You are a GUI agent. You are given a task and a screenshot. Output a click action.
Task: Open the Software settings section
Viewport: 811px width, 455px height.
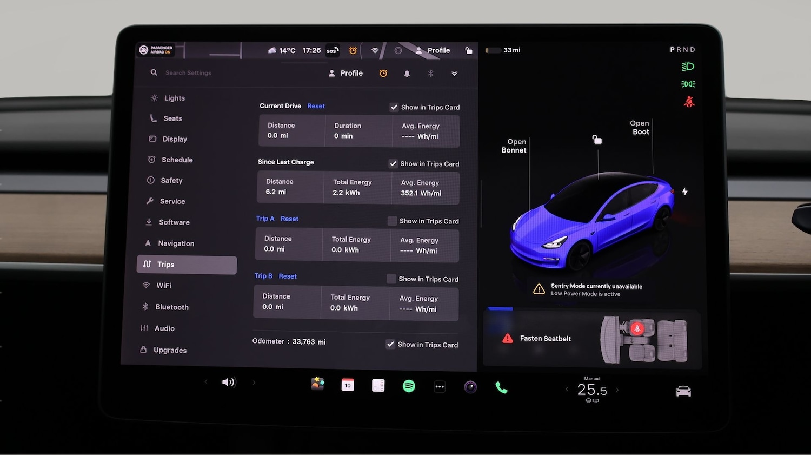coord(174,222)
